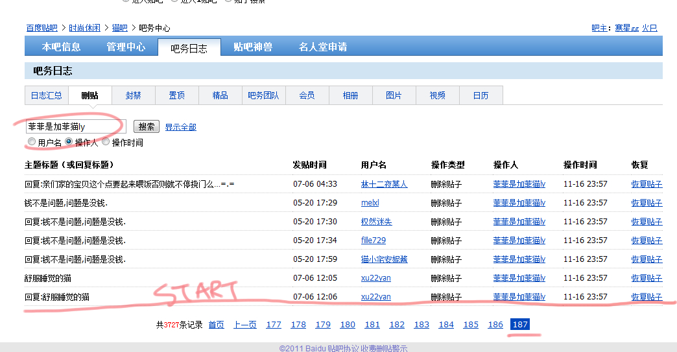Go to page 178
The height and width of the screenshot is (352, 677).
(x=298, y=324)
